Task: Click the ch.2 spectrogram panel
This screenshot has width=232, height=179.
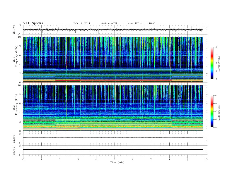Action: [x=113, y=108]
